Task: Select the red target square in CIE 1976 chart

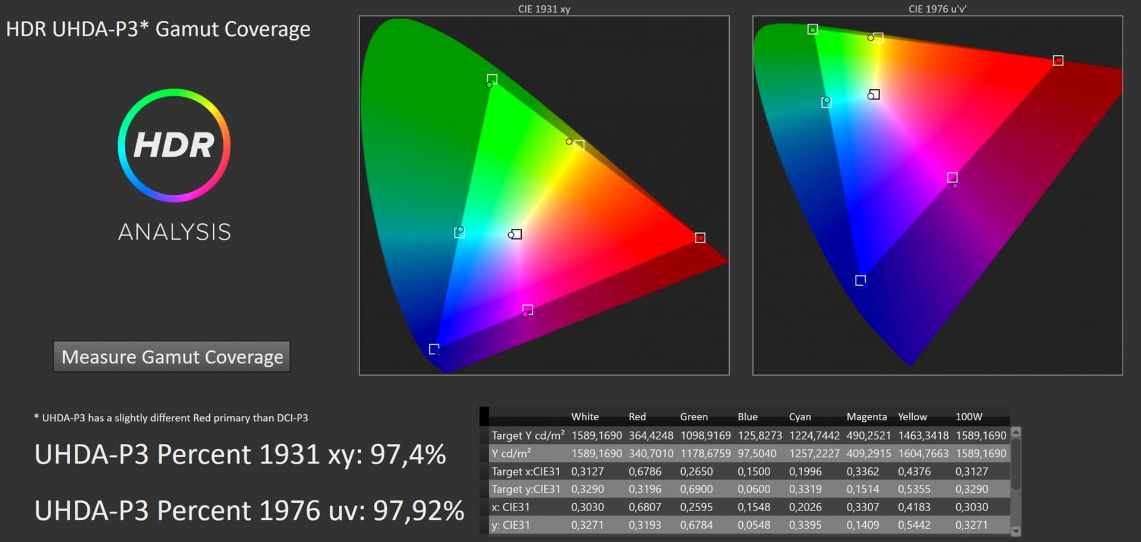Action: 1058,61
